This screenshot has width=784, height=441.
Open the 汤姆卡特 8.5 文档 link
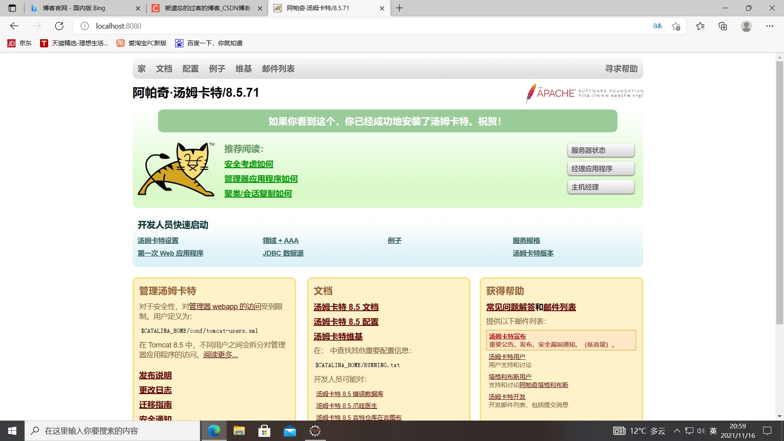pyautogui.click(x=346, y=307)
